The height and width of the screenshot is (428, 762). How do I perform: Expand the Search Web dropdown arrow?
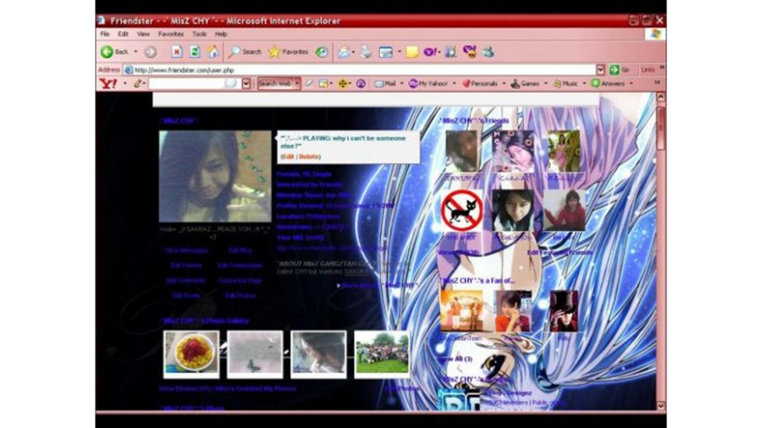[x=297, y=84]
